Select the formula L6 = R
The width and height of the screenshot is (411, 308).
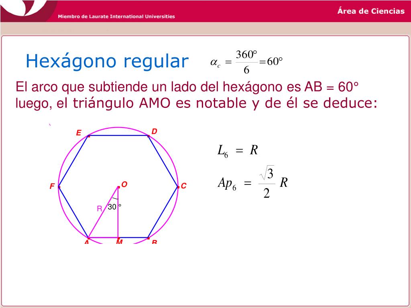(238, 151)
